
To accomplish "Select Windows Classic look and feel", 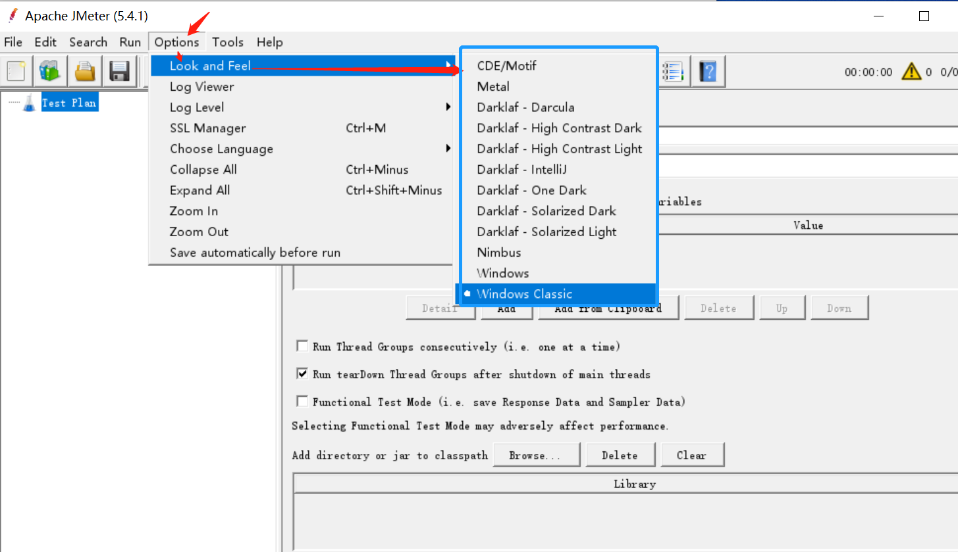I will coord(558,294).
